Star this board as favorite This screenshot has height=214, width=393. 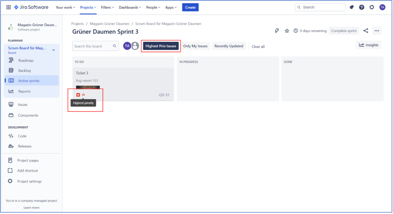pyautogui.click(x=287, y=31)
